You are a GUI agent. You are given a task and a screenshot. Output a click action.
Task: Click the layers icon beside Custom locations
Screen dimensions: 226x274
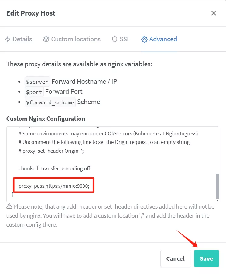(46, 40)
